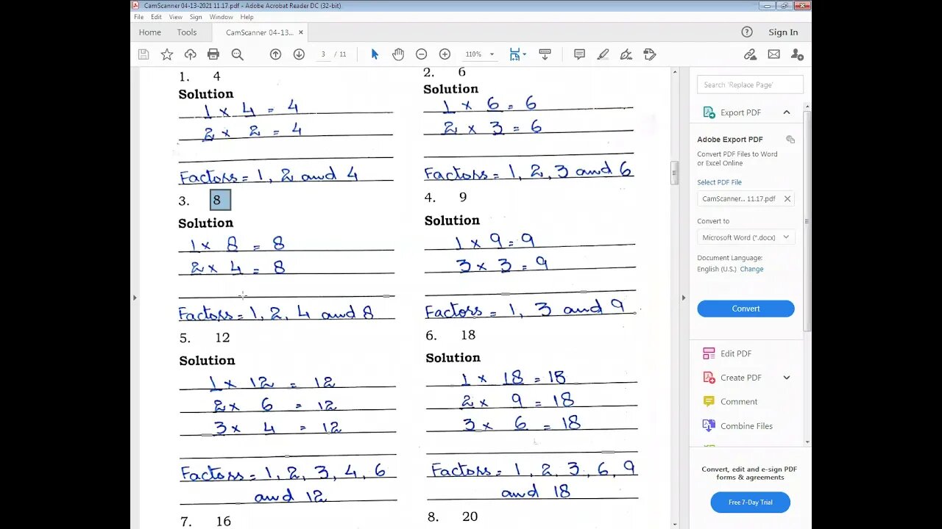
Task: Collapse right tools pane arrow
Action: pos(683,298)
